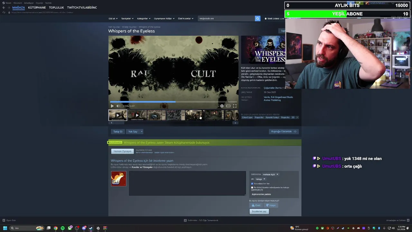This screenshot has width=412, height=232.
Task: Switch the video to theater mode
Action: tap(228, 106)
